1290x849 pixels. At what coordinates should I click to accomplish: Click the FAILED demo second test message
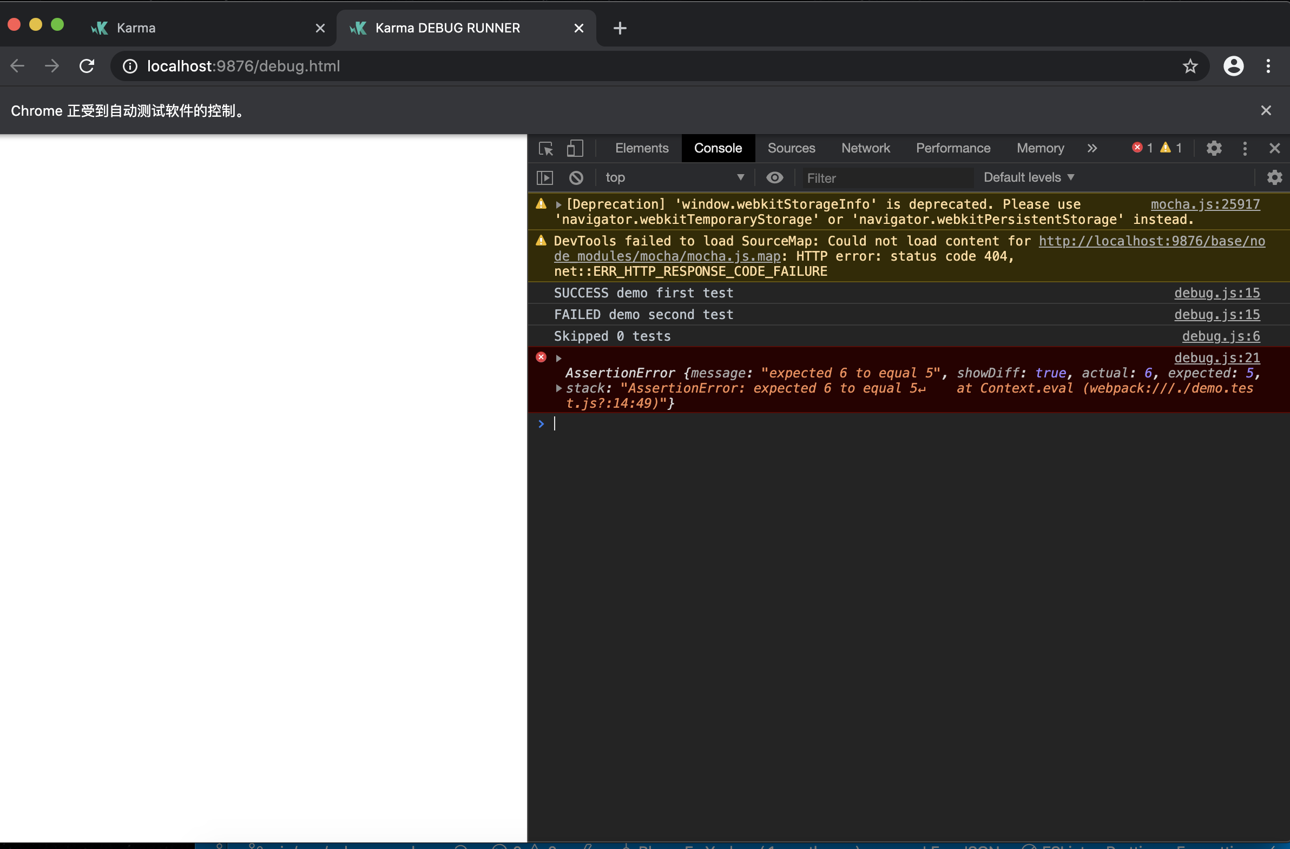[643, 315]
